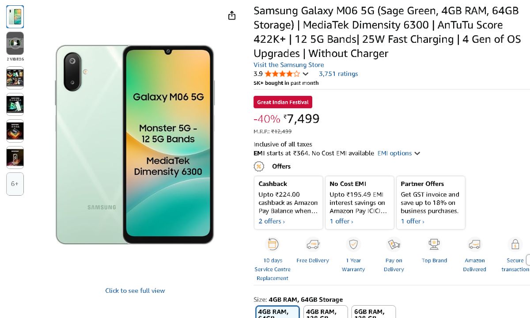The image size is (530, 318).
Task: Expand the 2 offers Cashback link
Action: pyautogui.click(x=272, y=221)
